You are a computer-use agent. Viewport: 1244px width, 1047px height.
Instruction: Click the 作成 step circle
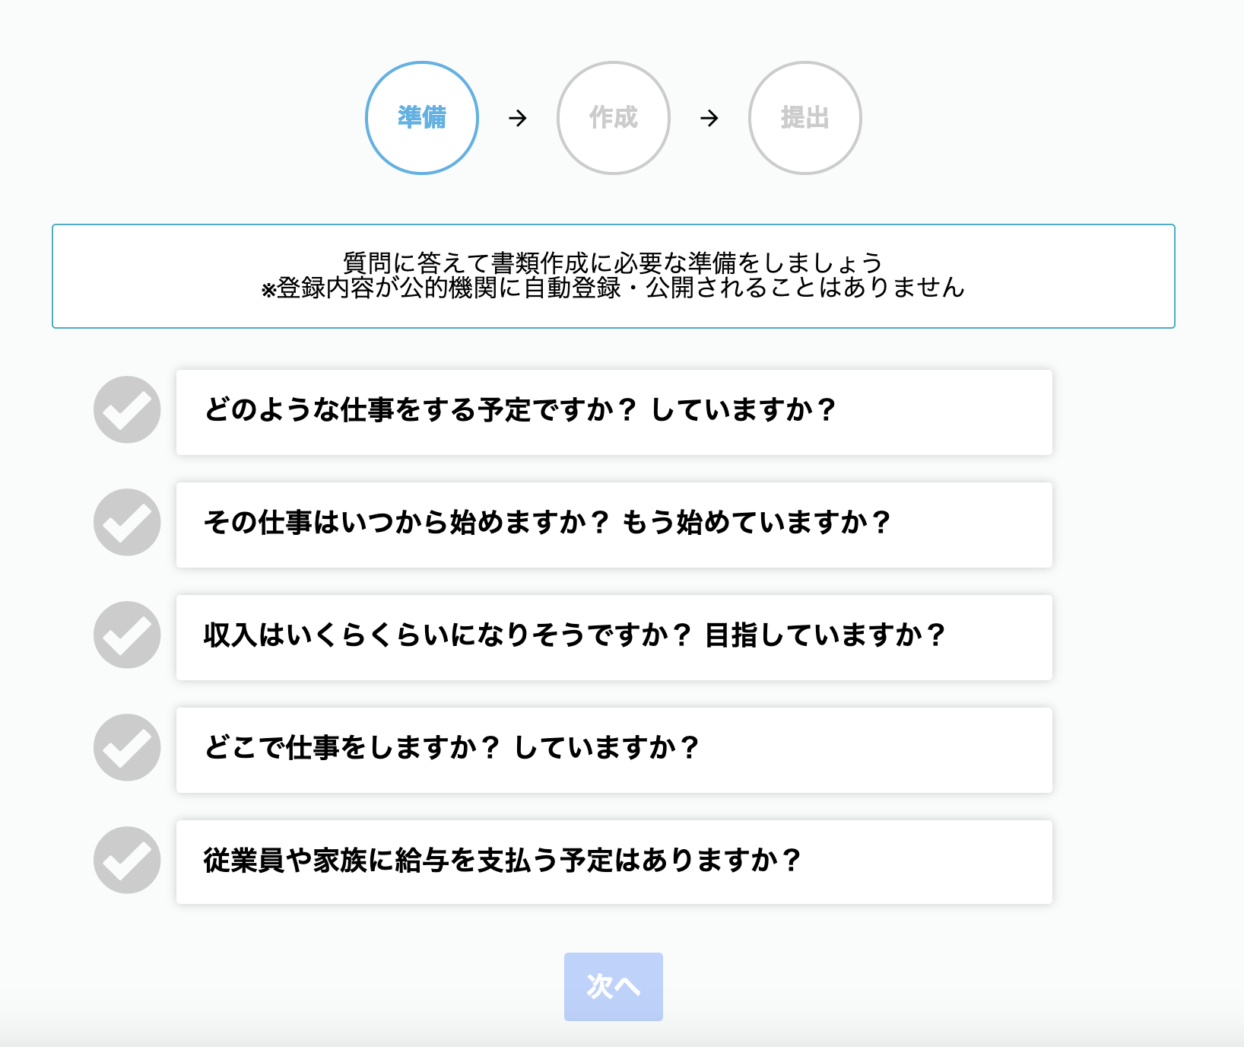coord(614,117)
